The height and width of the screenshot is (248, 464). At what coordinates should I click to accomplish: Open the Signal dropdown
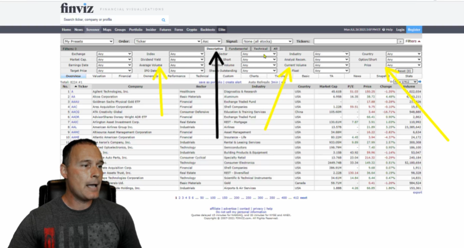point(267,42)
